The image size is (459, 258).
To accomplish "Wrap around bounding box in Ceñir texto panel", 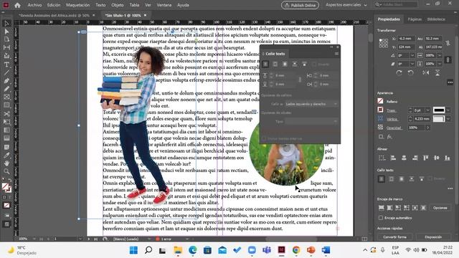I will [275, 64].
